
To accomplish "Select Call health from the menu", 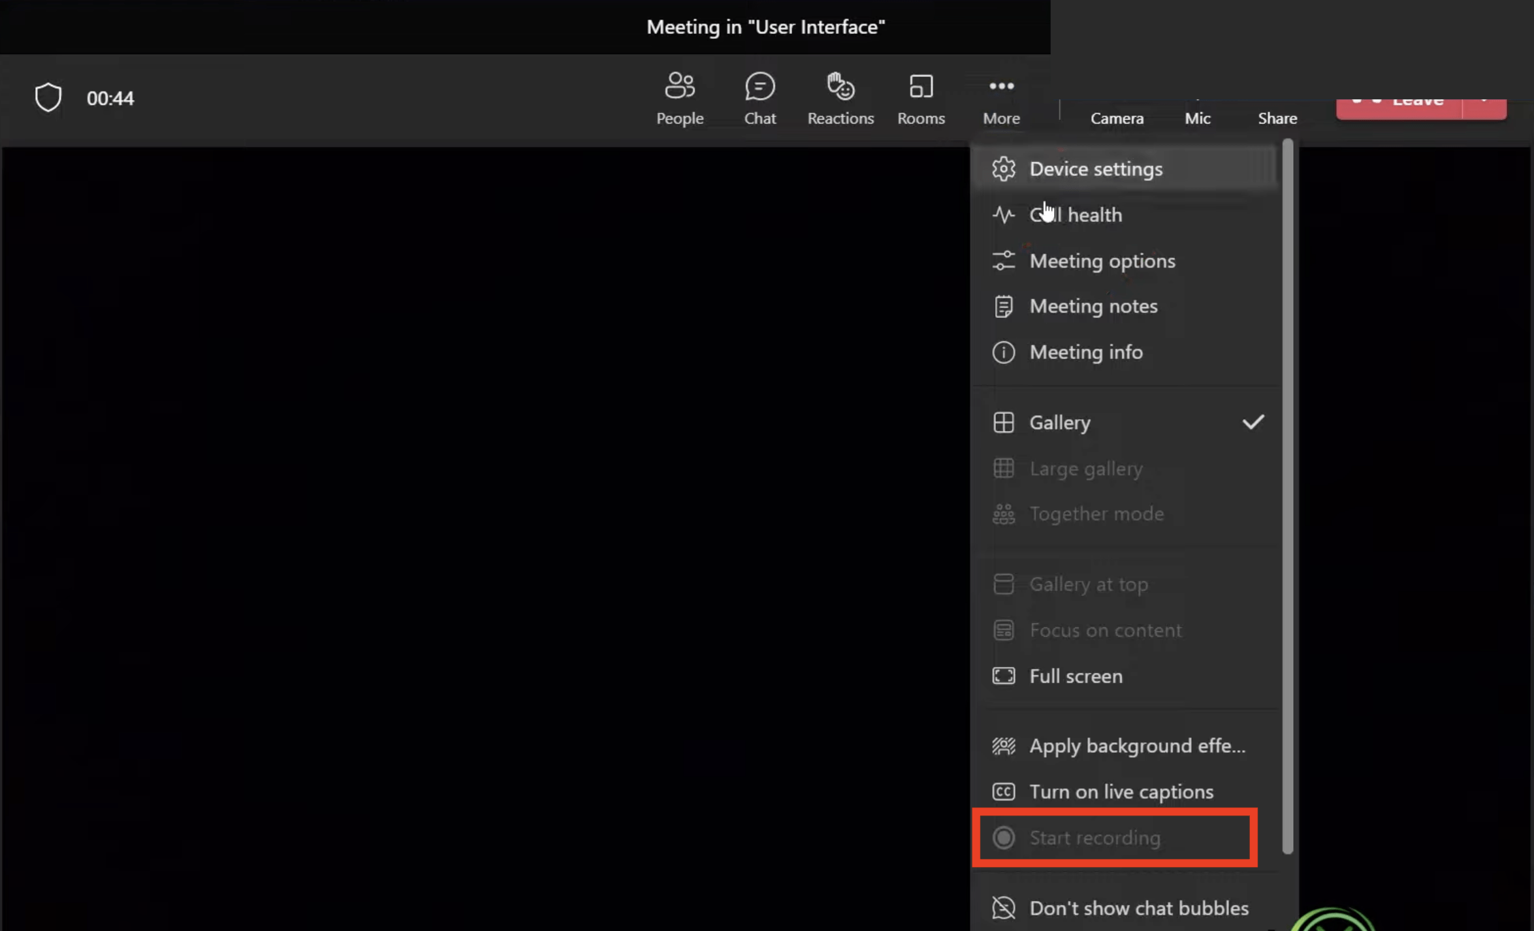I will [1125, 215].
